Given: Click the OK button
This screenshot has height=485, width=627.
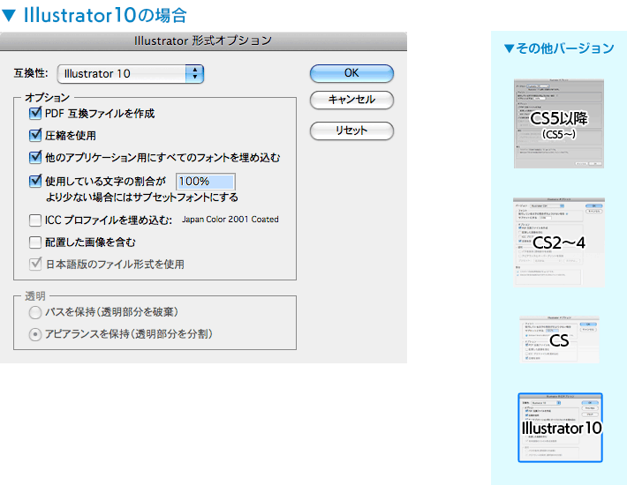Looking at the screenshot, I should pyautogui.click(x=351, y=73).
